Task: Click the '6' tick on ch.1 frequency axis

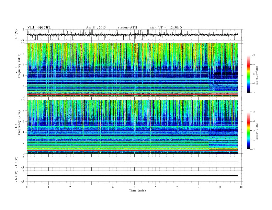Action: [x=24, y=65]
